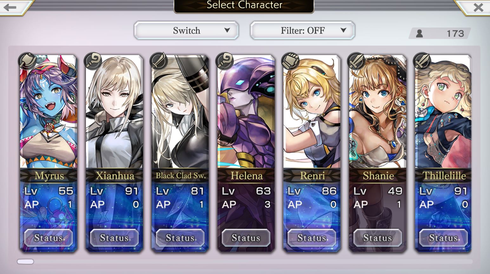This screenshot has height=274, width=490.
Task: Click the staff weapon icon on Helena
Action: (224, 61)
